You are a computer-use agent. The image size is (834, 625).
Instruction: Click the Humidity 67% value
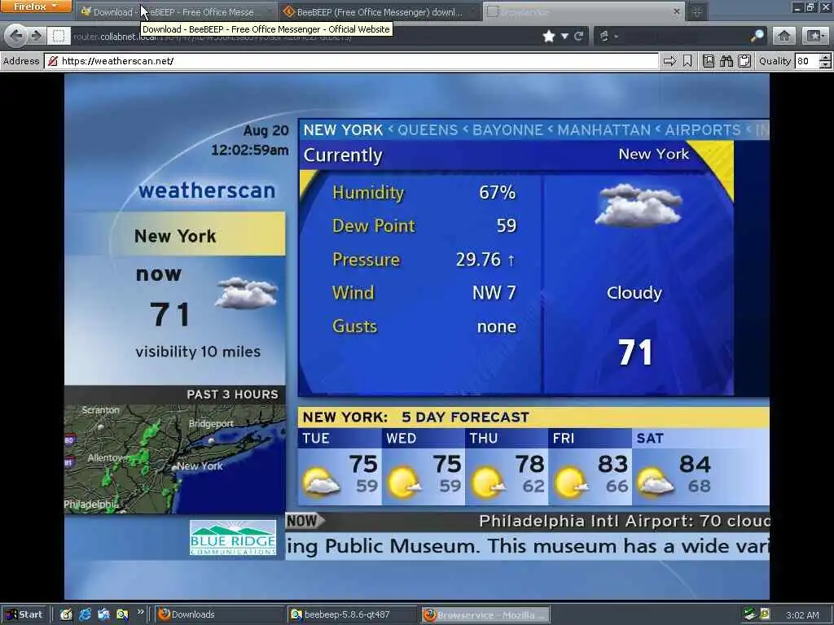click(x=498, y=192)
